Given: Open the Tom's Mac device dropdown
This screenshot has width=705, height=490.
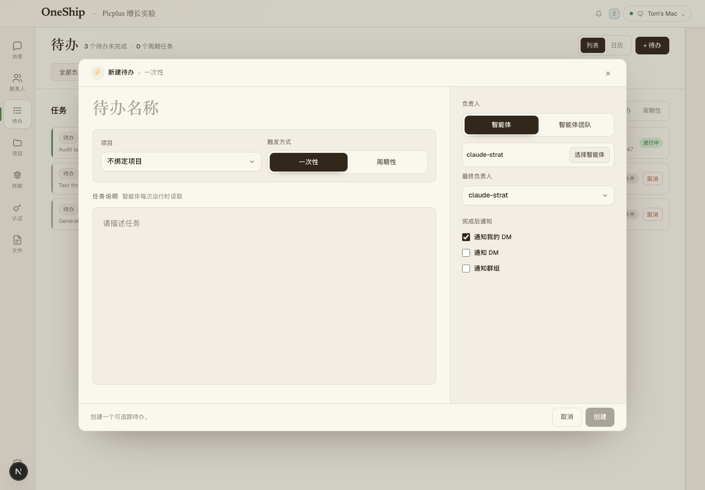Looking at the screenshot, I should pyautogui.click(x=657, y=14).
